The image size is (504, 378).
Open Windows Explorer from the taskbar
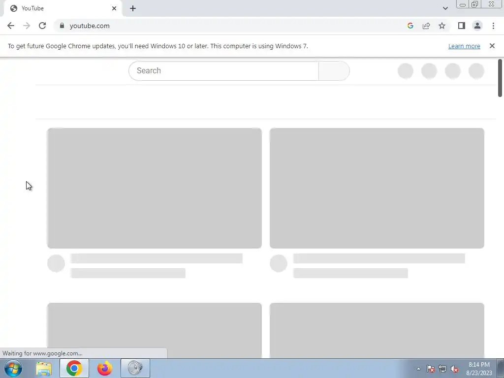point(44,368)
